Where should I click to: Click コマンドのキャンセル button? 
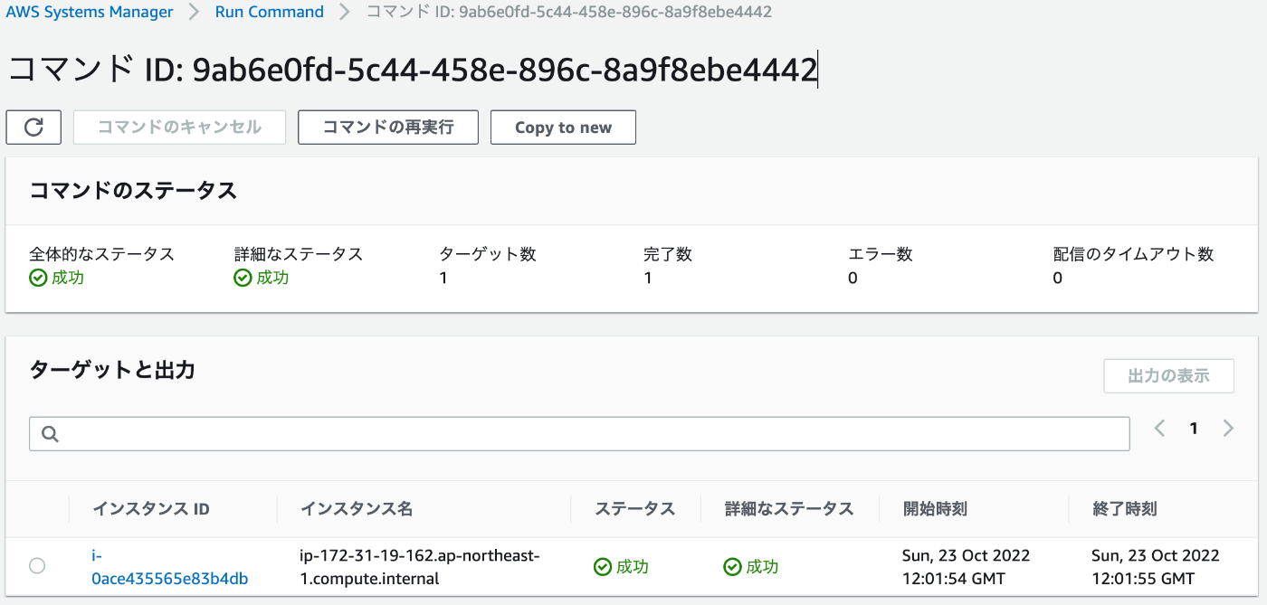pyautogui.click(x=179, y=128)
